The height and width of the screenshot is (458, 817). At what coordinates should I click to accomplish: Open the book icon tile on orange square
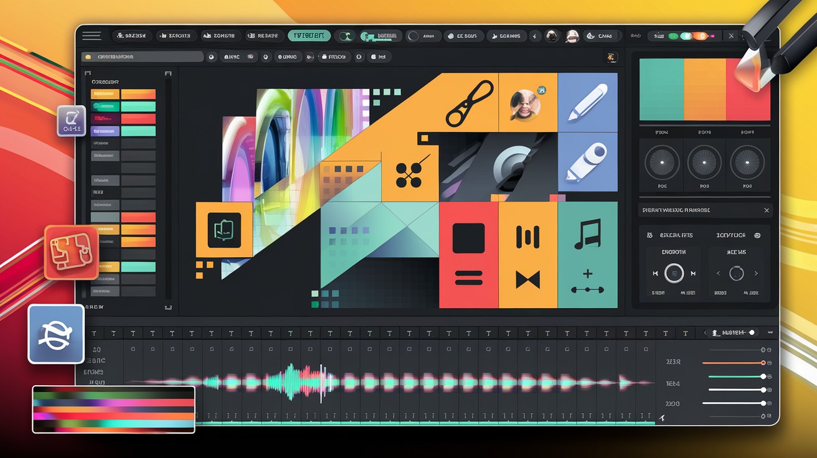point(224,230)
